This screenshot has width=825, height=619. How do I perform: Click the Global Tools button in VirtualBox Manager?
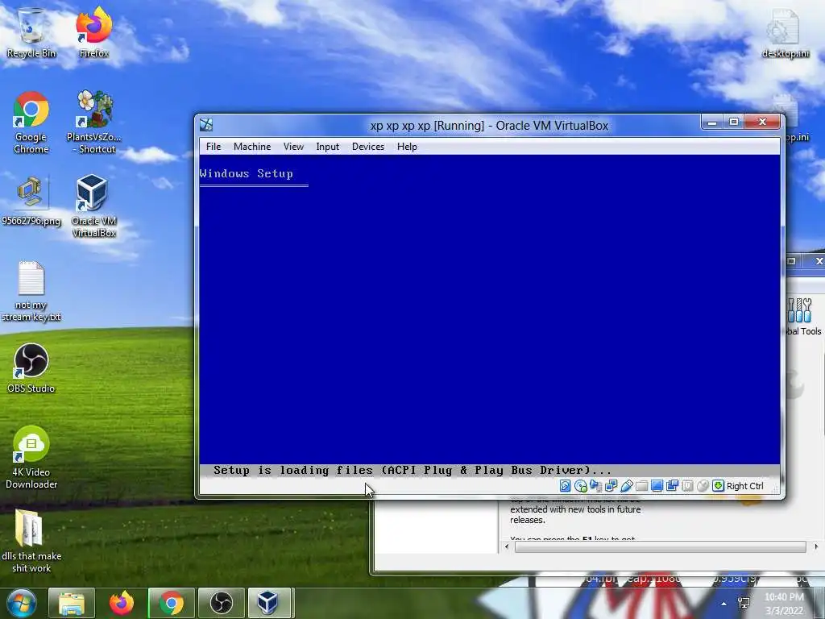(x=803, y=316)
